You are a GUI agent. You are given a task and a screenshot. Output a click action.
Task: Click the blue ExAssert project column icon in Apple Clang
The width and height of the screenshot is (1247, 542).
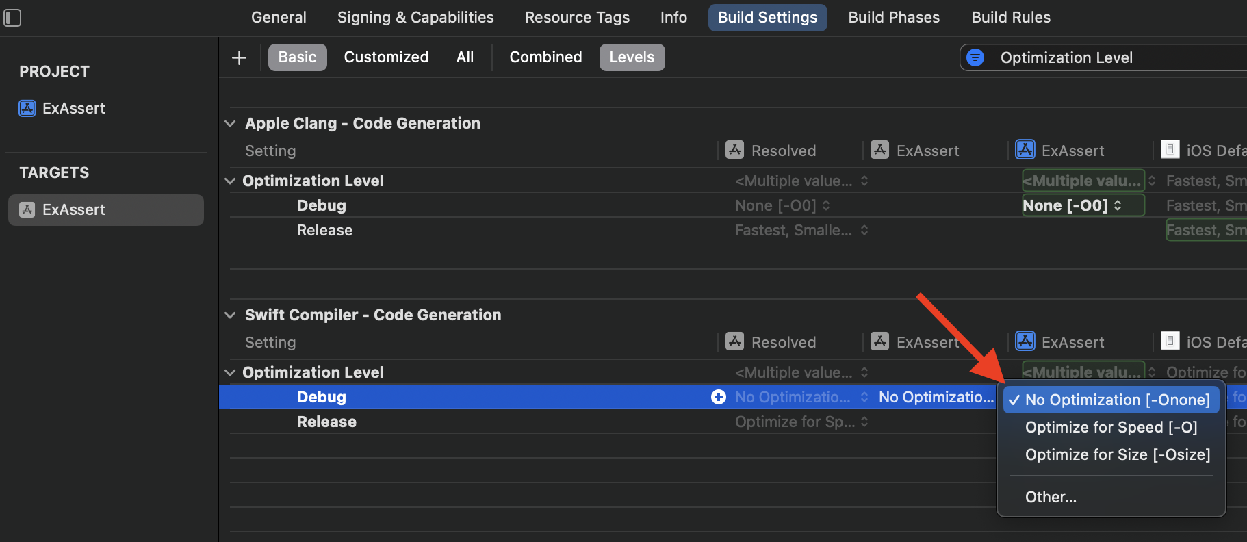click(1025, 150)
